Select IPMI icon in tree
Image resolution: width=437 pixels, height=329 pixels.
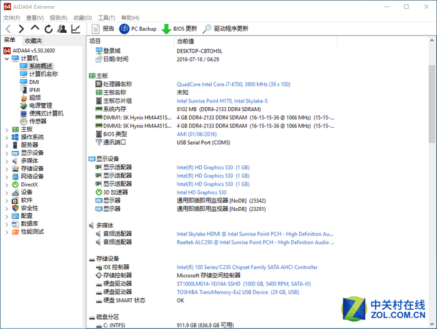coord(24,89)
